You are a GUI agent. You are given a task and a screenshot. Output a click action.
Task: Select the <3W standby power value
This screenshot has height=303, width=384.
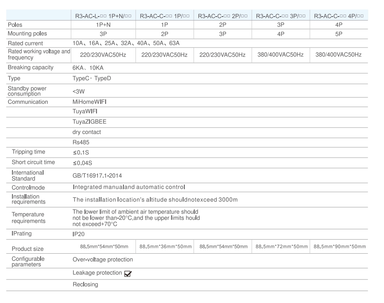point(78,91)
